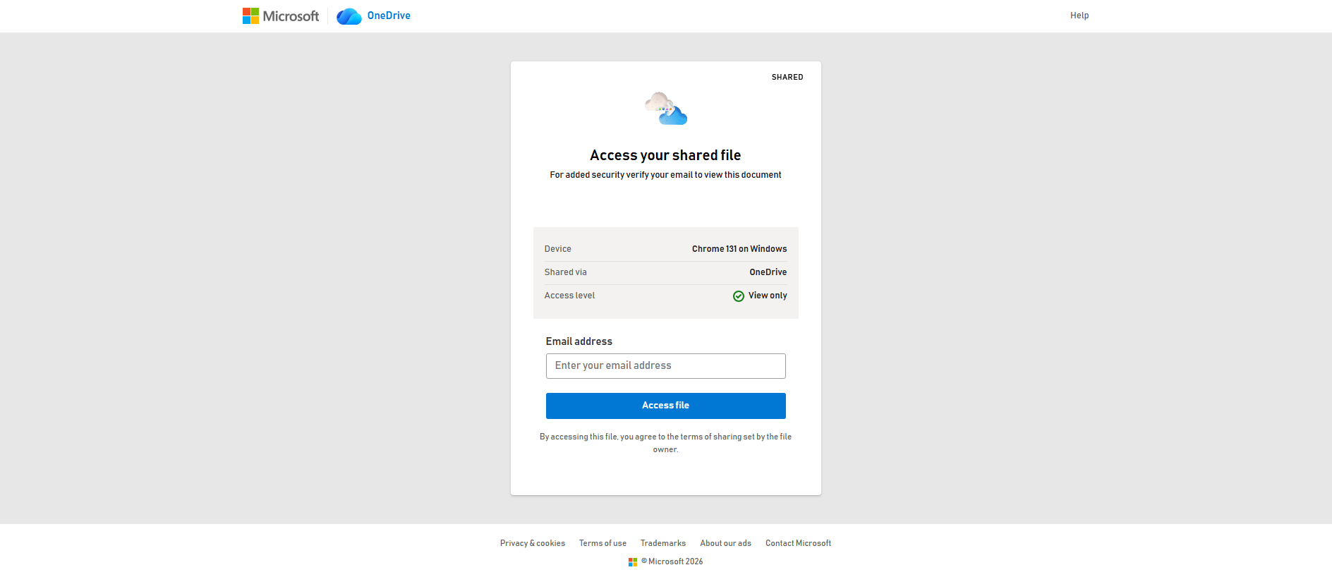The image size is (1332, 577).
Task: Click the OneDrive cloud icon in header
Action: tap(349, 16)
